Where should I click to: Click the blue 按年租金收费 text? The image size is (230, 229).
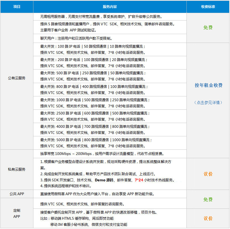pyautogui.click(x=208, y=85)
